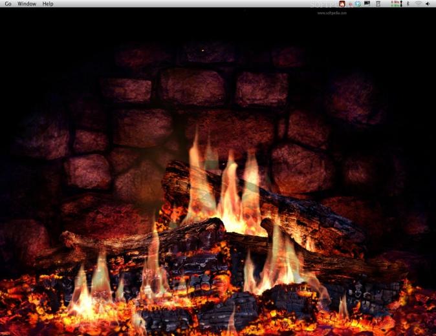Click the glowing embers beneath the logs
This screenshot has width=436, height=336.
click(217, 314)
